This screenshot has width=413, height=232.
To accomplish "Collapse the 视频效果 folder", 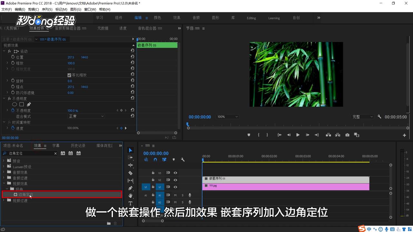I will click(4, 184).
